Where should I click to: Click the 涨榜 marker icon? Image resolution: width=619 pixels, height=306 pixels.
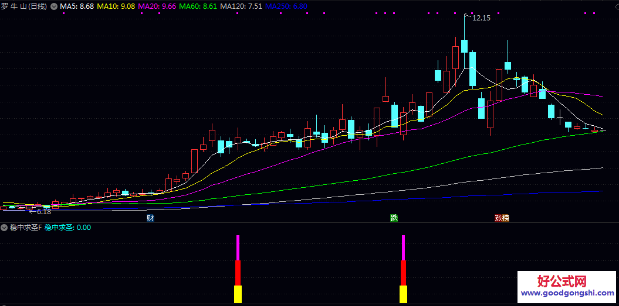[x=502, y=218]
